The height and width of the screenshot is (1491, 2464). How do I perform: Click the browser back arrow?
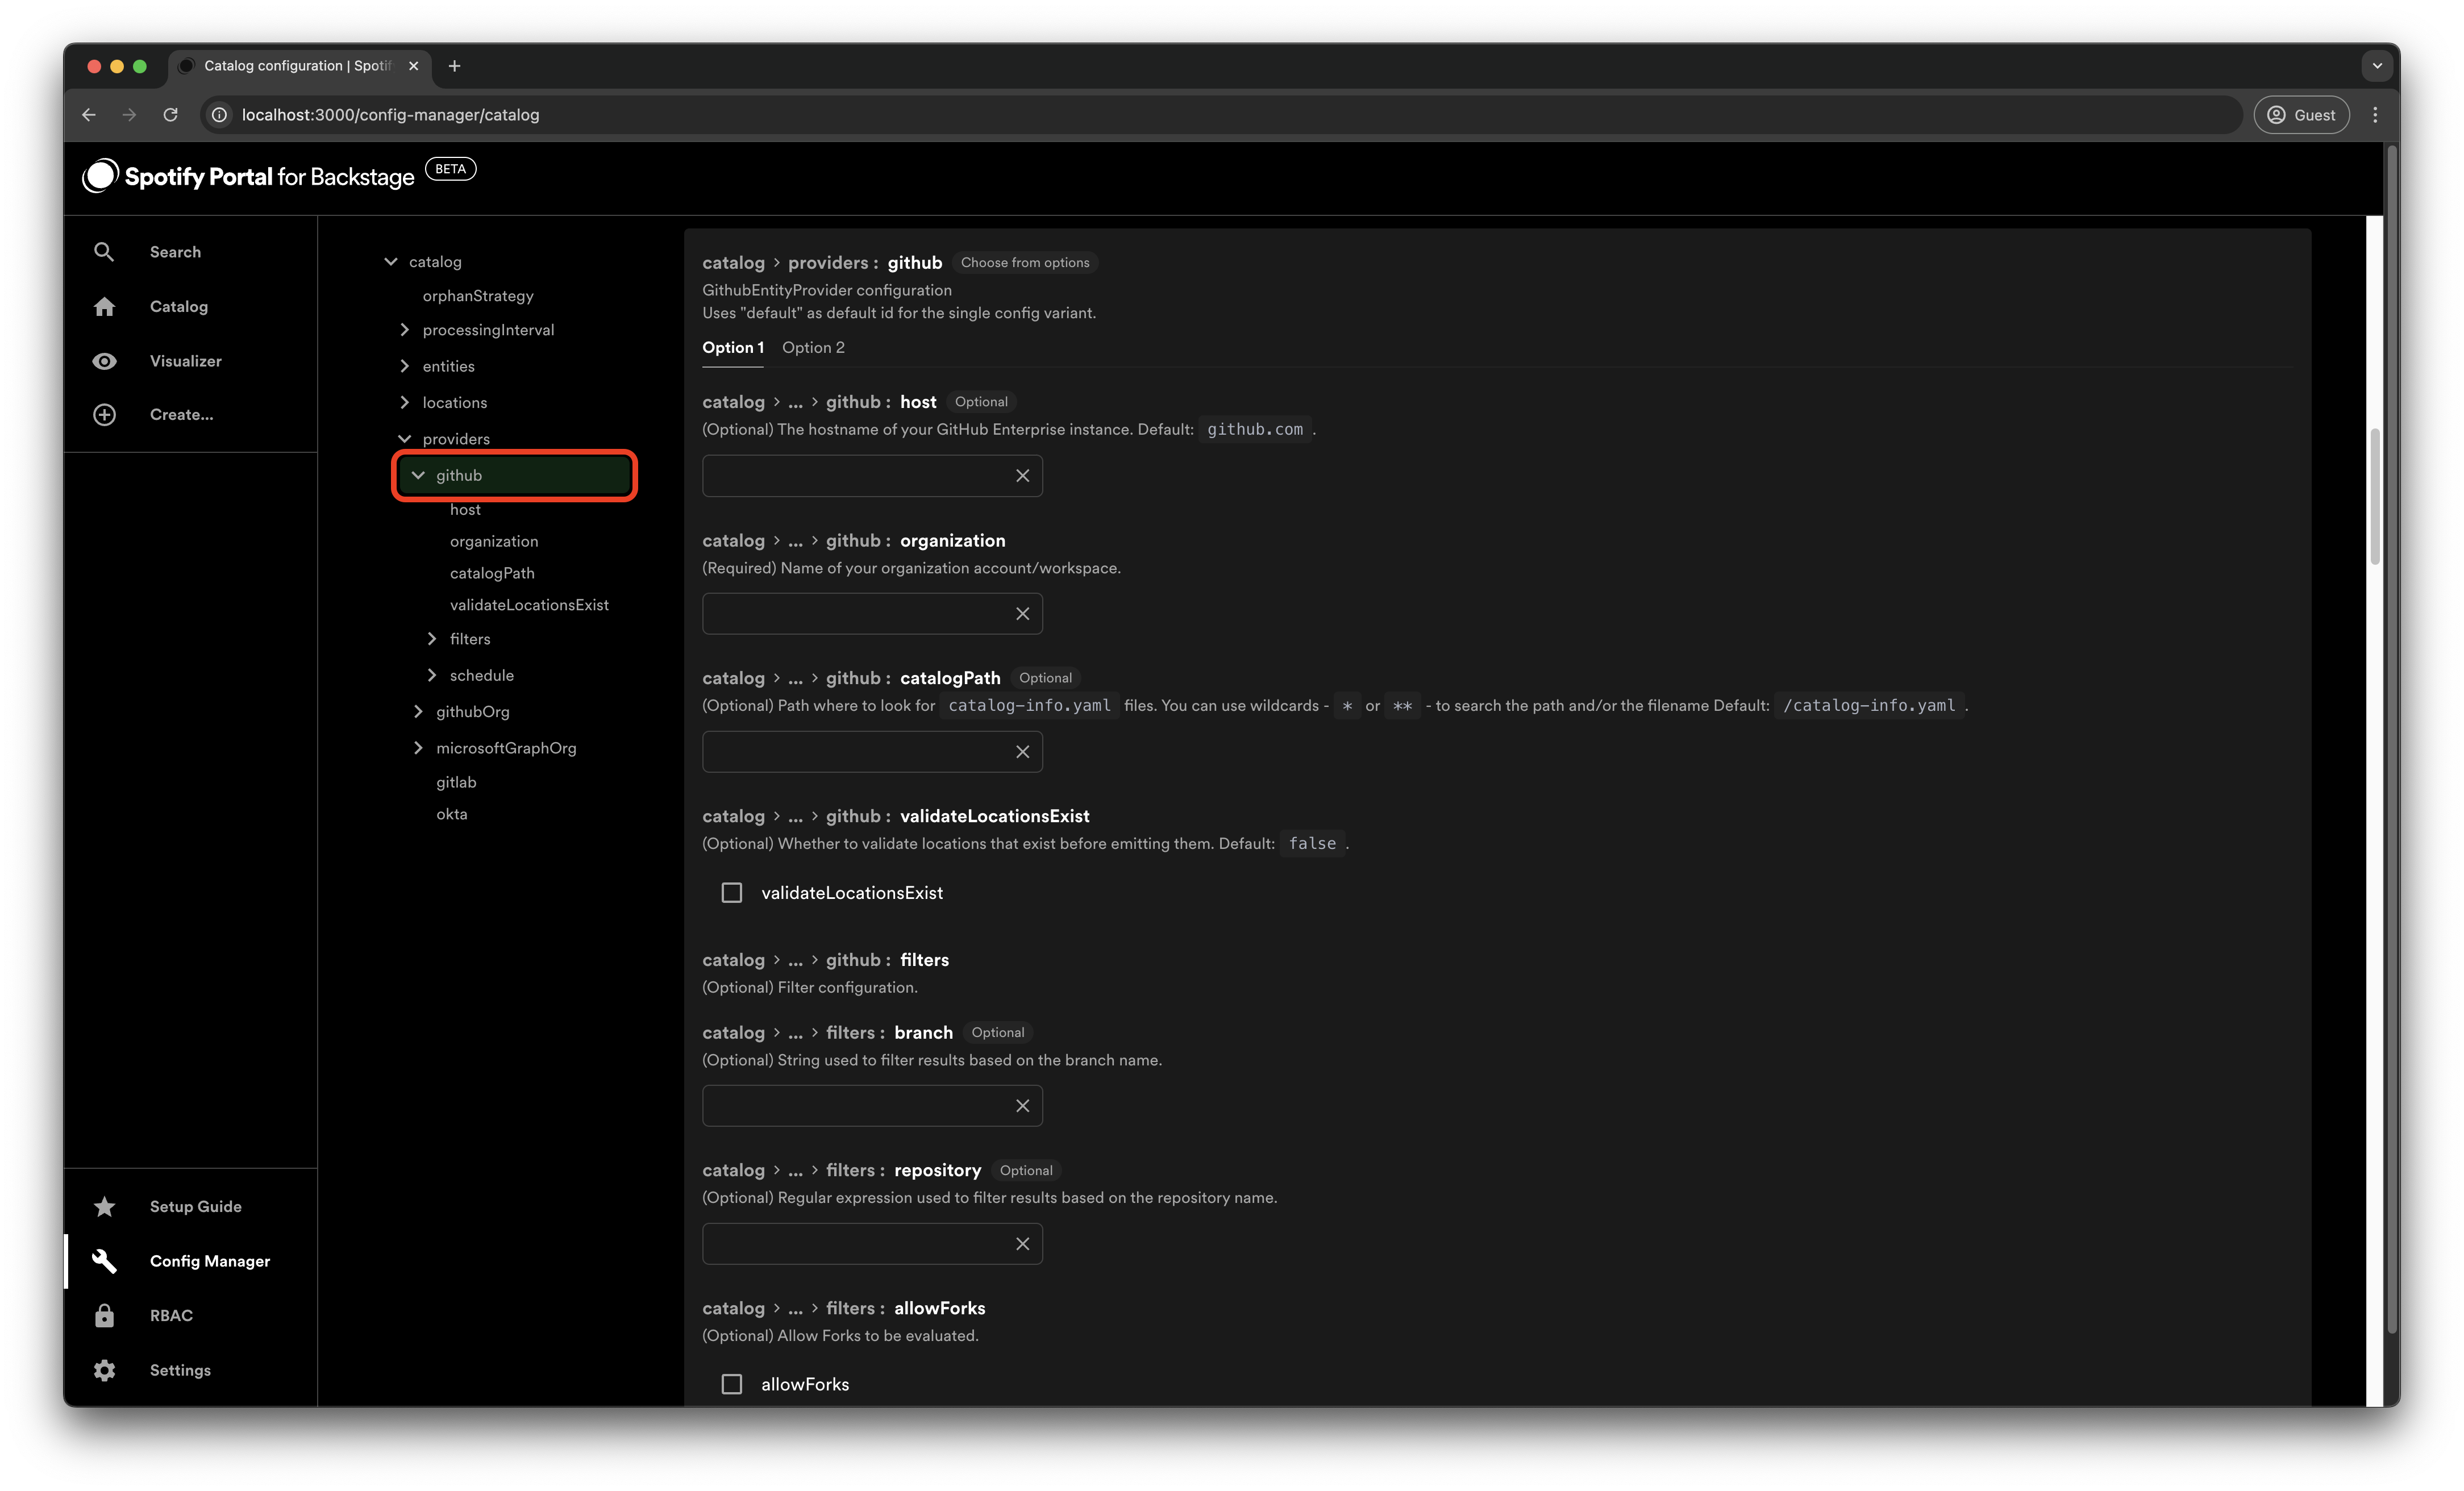point(89,115)
